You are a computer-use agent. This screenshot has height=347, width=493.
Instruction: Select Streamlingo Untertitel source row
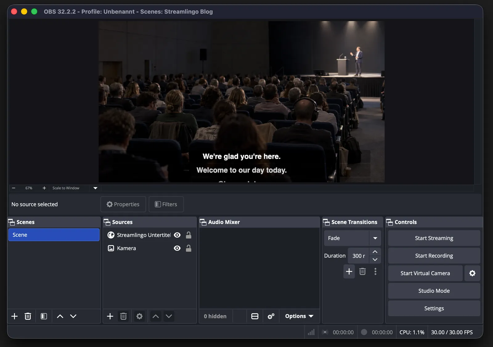[149, 235]
